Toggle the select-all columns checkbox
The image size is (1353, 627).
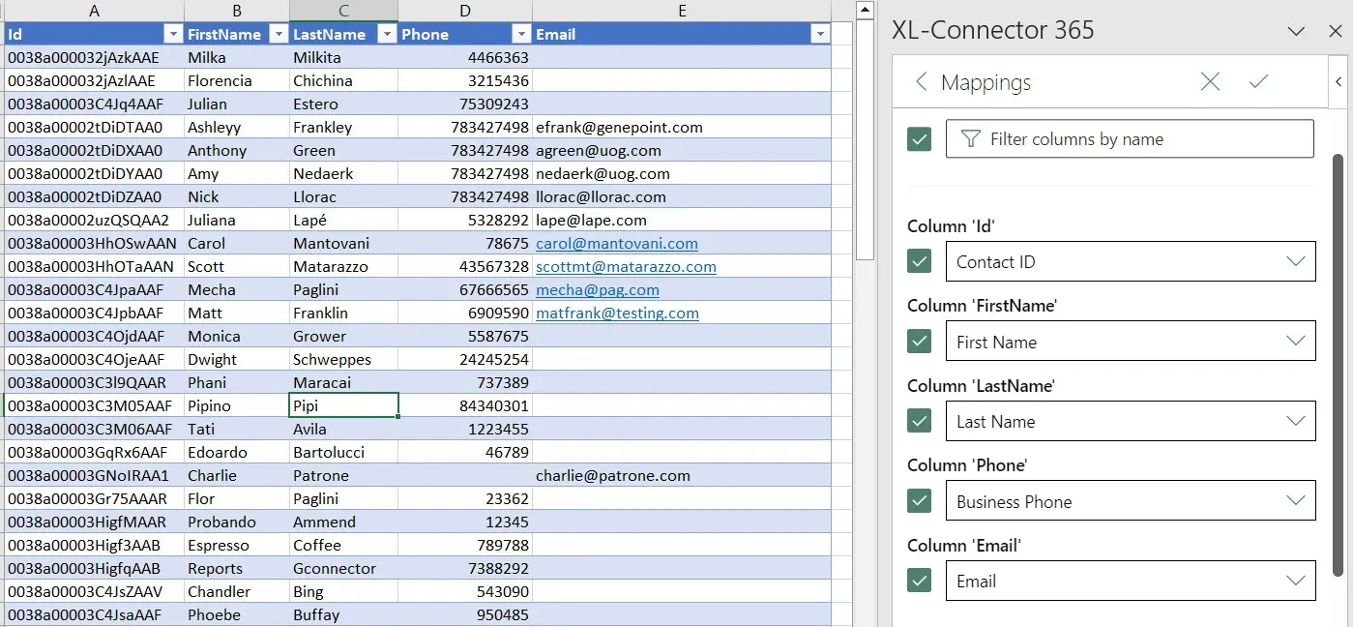[x=919, y=139]
